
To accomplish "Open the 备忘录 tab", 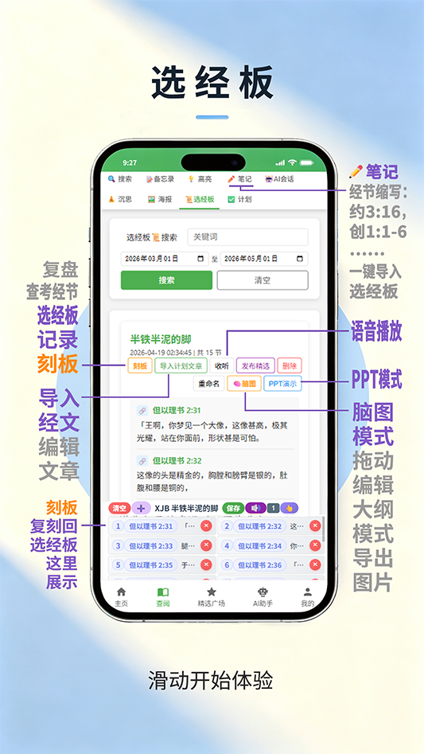I will 160,179.
